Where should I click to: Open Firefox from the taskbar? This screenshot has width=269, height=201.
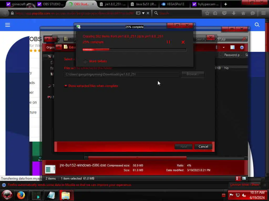click(21, 195)
